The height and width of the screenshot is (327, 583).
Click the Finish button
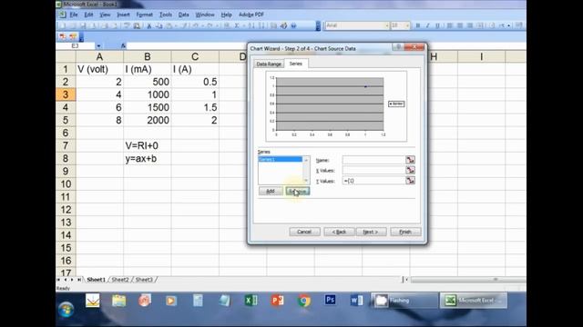tap(405, 232)
